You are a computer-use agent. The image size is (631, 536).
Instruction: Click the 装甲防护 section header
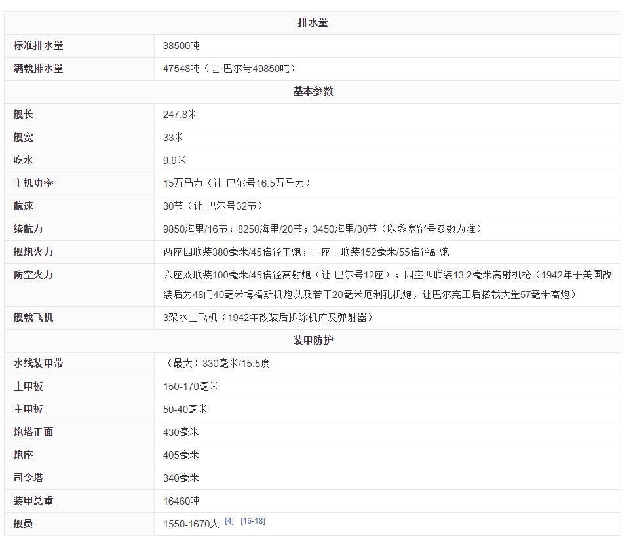tap(313, 341)
